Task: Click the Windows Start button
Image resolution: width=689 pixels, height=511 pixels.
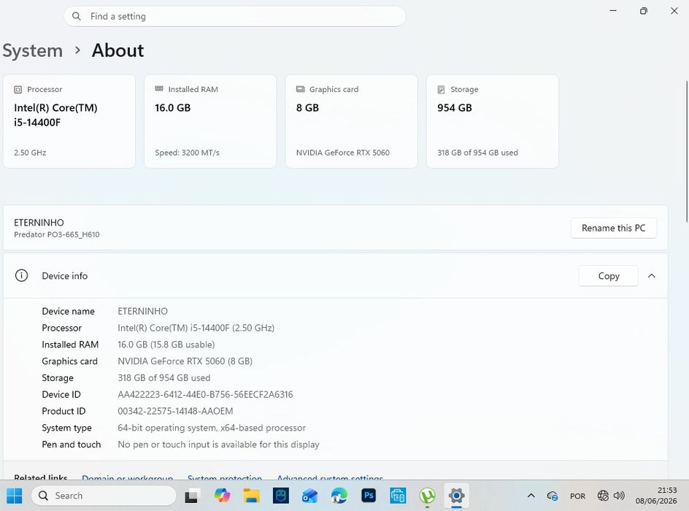Action: point(14,496)
